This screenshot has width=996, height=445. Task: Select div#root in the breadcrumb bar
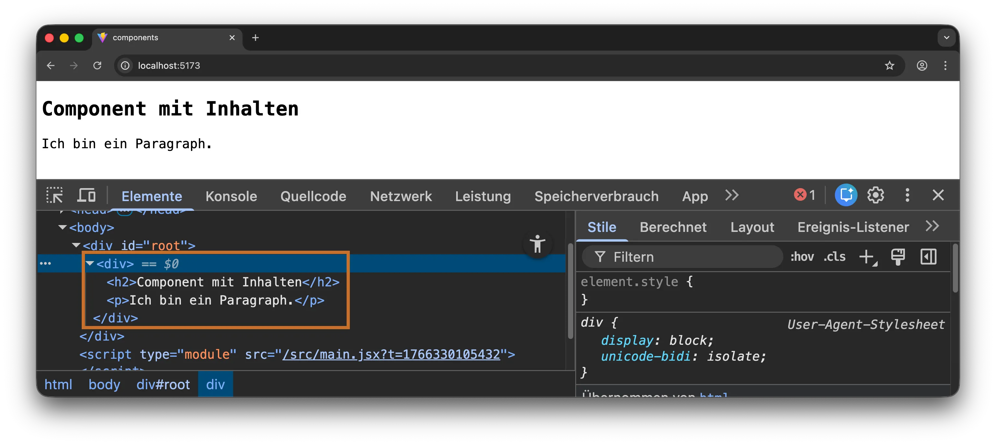pos(163,384)
